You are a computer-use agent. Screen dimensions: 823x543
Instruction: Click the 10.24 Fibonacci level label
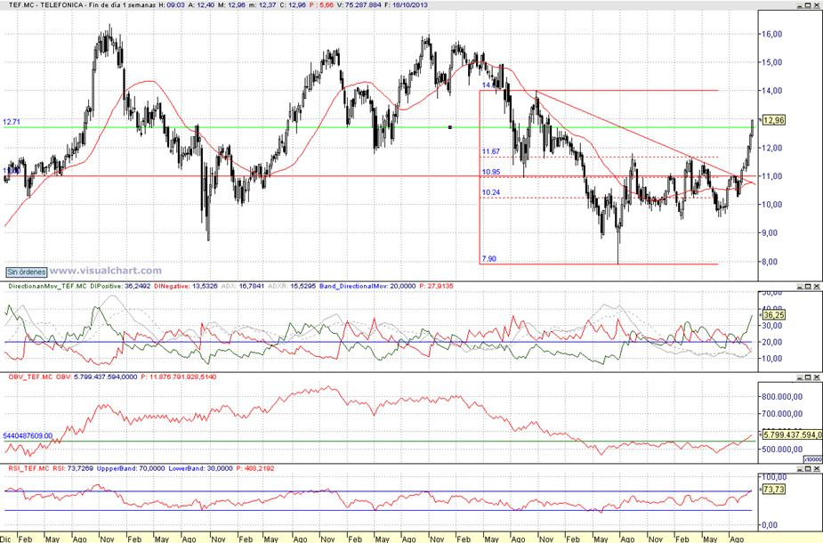pyautogui.click(x=491, y=193)
